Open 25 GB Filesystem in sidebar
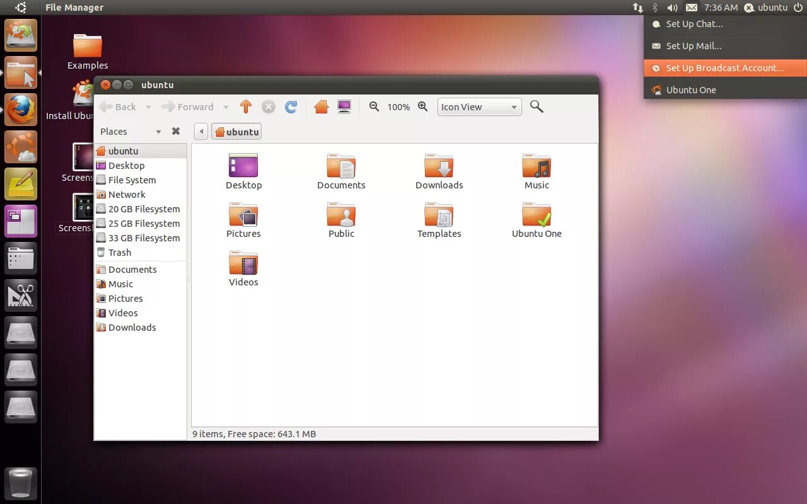This screenshot has height=504, width=807. click(141, 224)
